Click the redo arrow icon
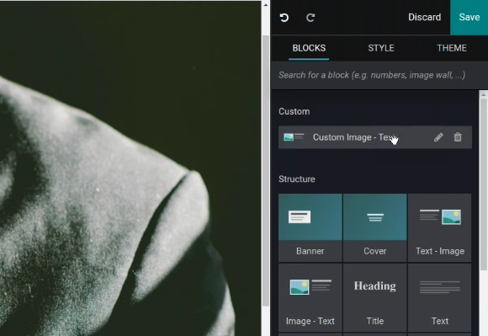This screenshot has width=488, height=336. click(x=310, y=18)
